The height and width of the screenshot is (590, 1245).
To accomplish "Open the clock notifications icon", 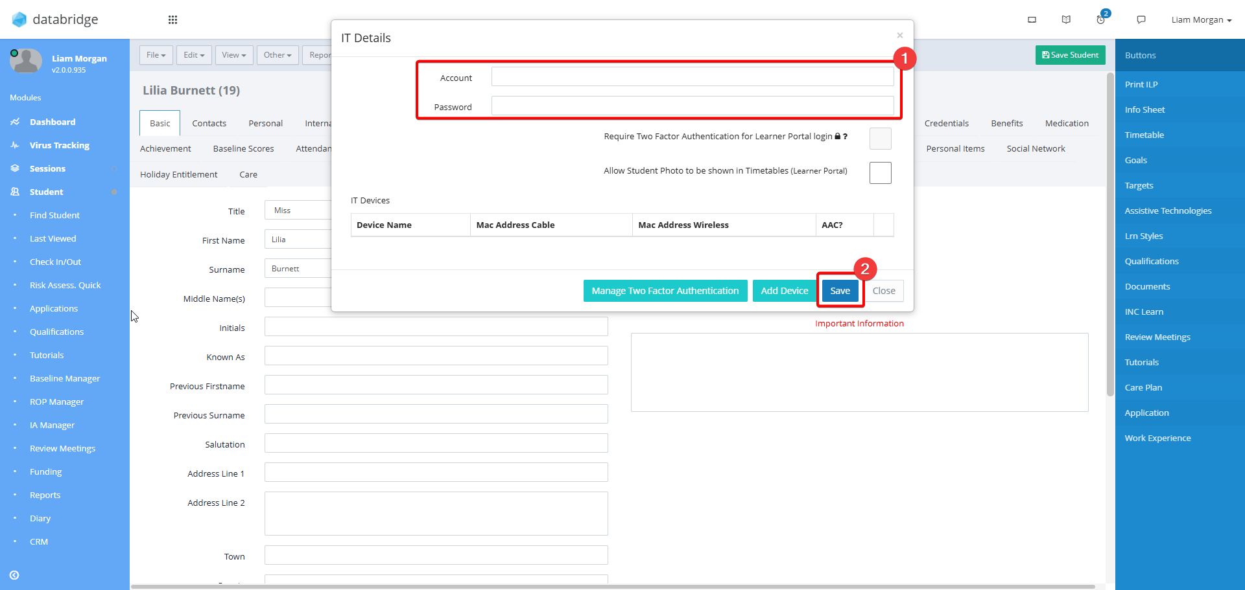I will click(x=1100, y=19).
